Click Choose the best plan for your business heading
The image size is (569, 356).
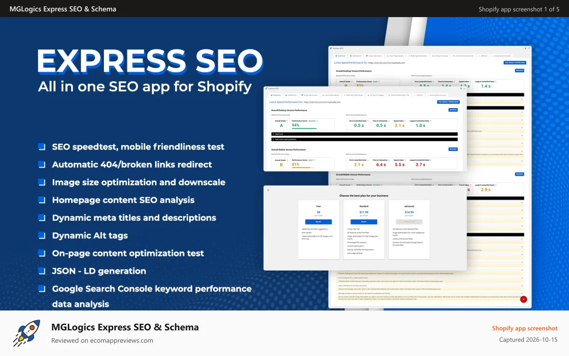pos(364,196)
